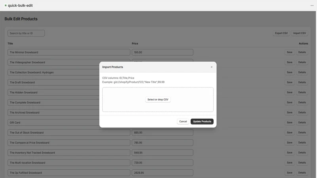Open Details for Inventory Not Tracked Snowboard
This screenshot has width=317, height=178.
click(302, 153)
